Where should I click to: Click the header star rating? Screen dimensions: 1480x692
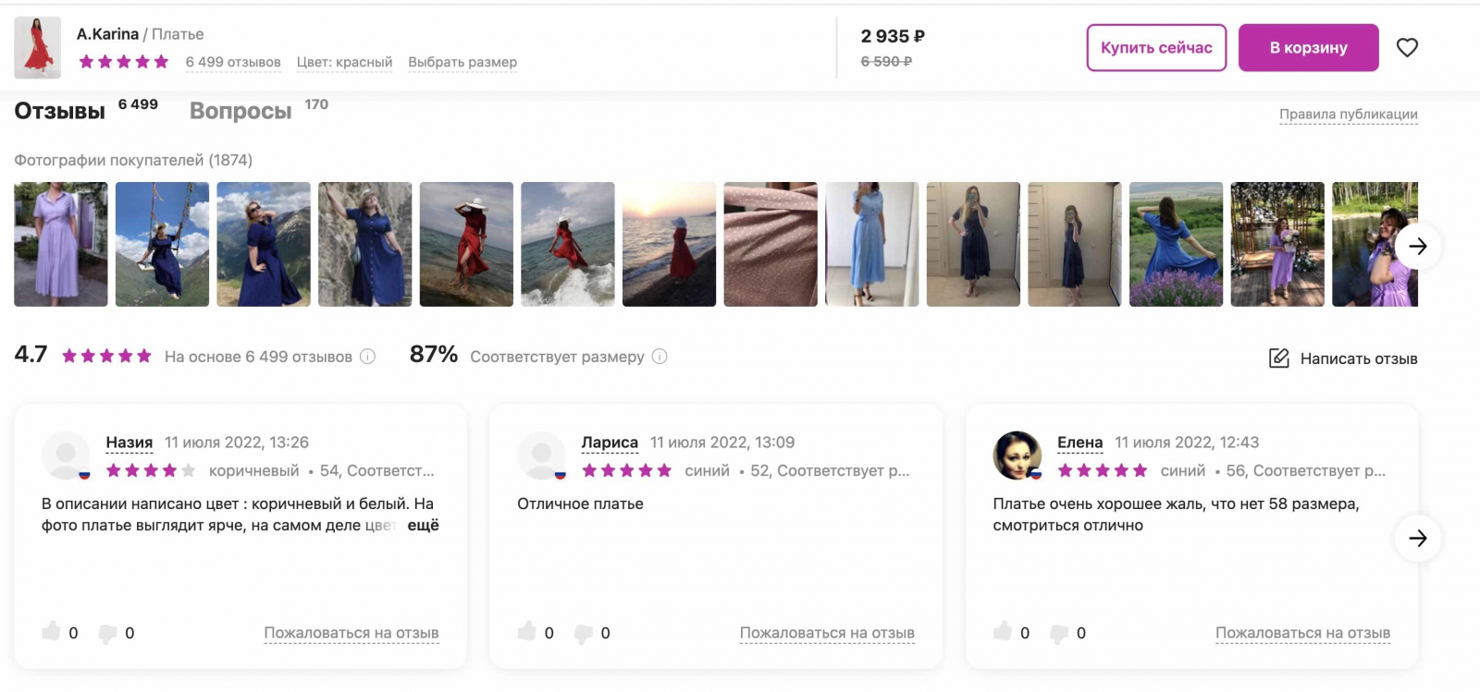(x=124, y=62)
